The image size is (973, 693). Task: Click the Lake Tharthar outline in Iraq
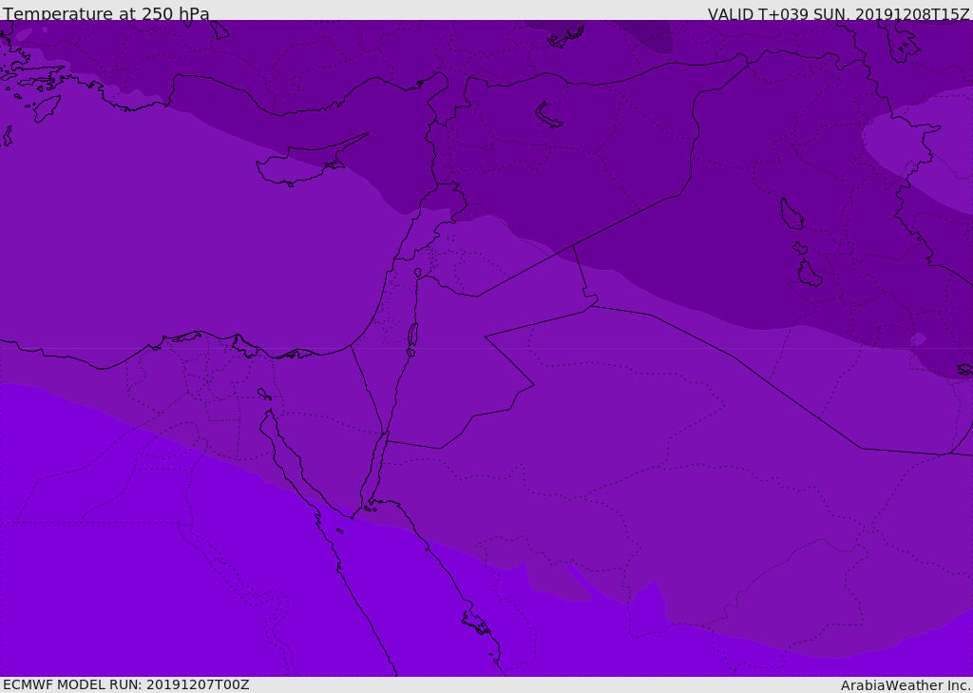(x=792, y=214)
